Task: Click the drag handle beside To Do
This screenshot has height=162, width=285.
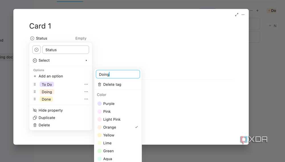Action: [x=35, y=84]
